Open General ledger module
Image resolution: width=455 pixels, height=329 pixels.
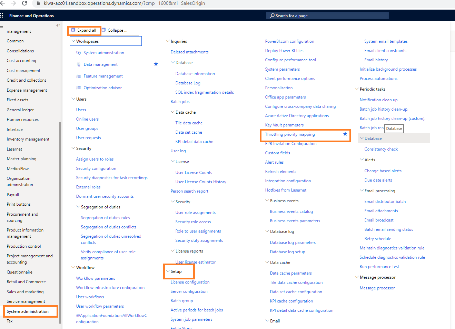click(x=20, y=110)
